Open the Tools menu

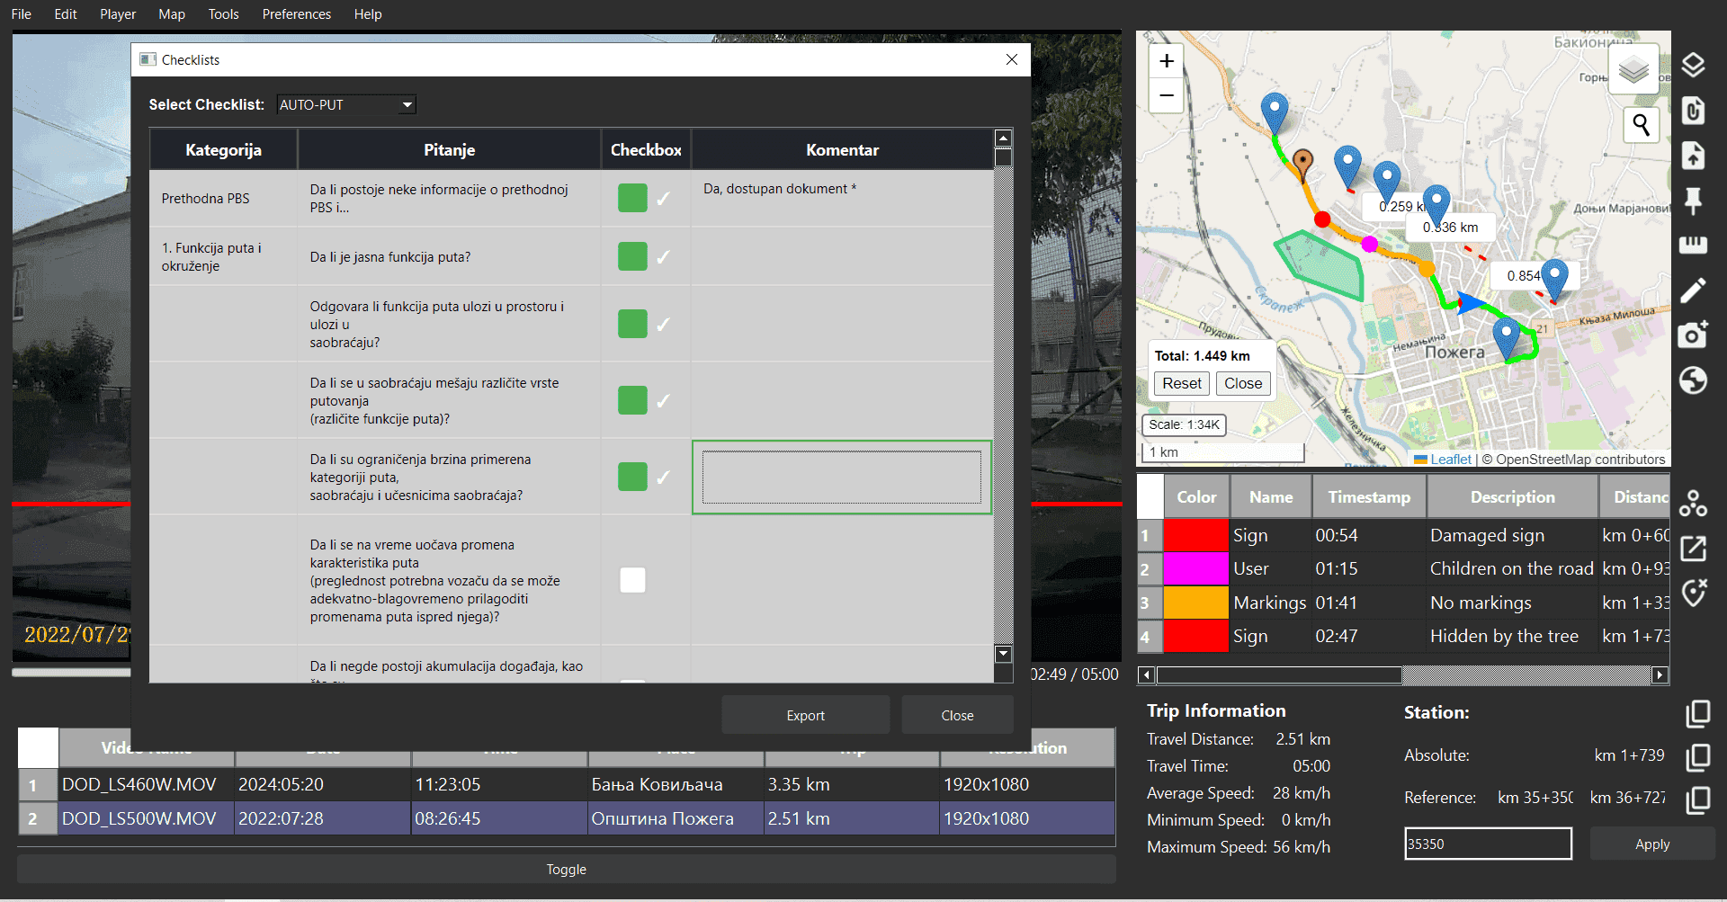coord(222,13)
